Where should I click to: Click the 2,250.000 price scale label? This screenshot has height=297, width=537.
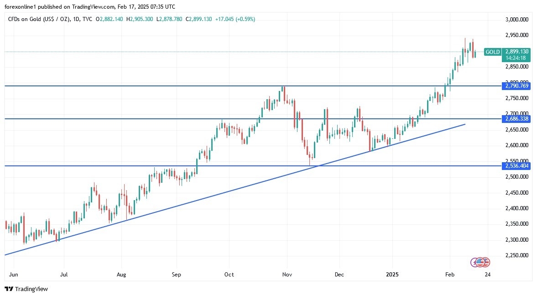[x=517, y=255]
